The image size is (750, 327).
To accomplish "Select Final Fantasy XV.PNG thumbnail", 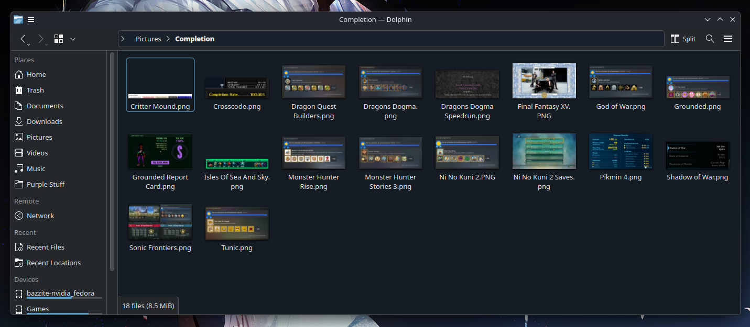I will click(544, 81).
